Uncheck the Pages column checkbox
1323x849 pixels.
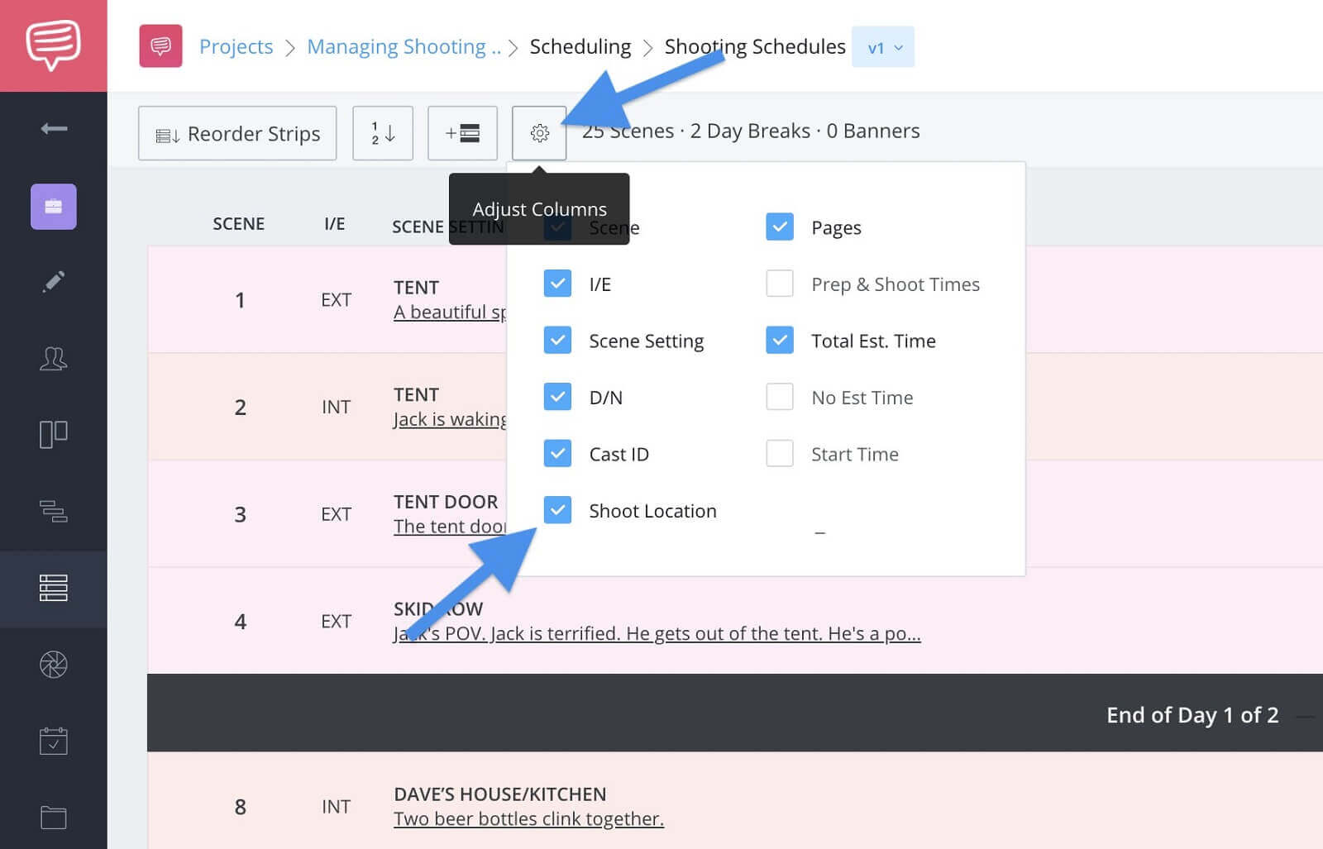780,227
